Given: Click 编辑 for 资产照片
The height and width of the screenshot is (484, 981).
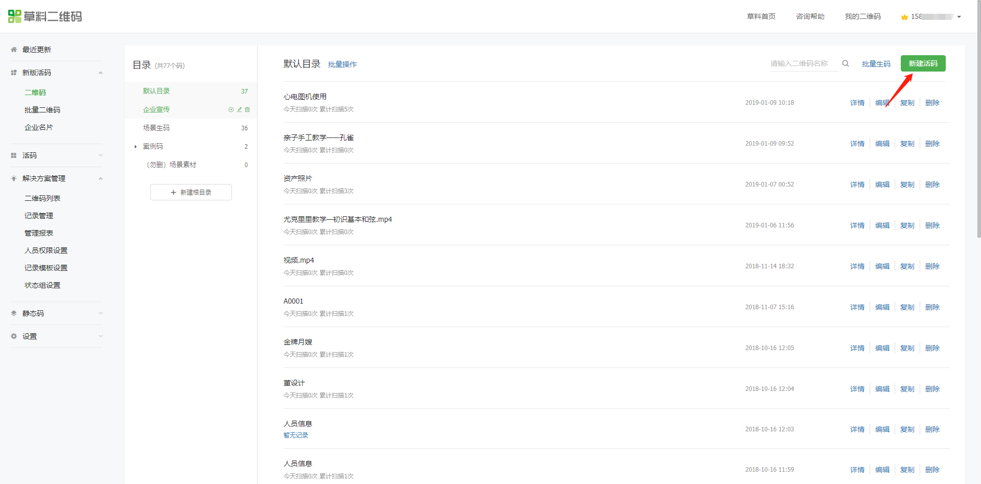Looking at the screenshot, I should tap(882, 185).
